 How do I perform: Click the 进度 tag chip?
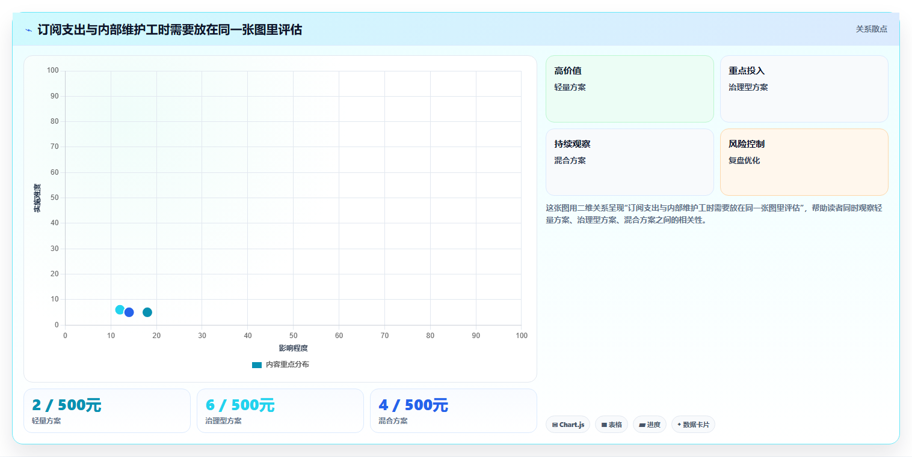[x=650, y=425]
